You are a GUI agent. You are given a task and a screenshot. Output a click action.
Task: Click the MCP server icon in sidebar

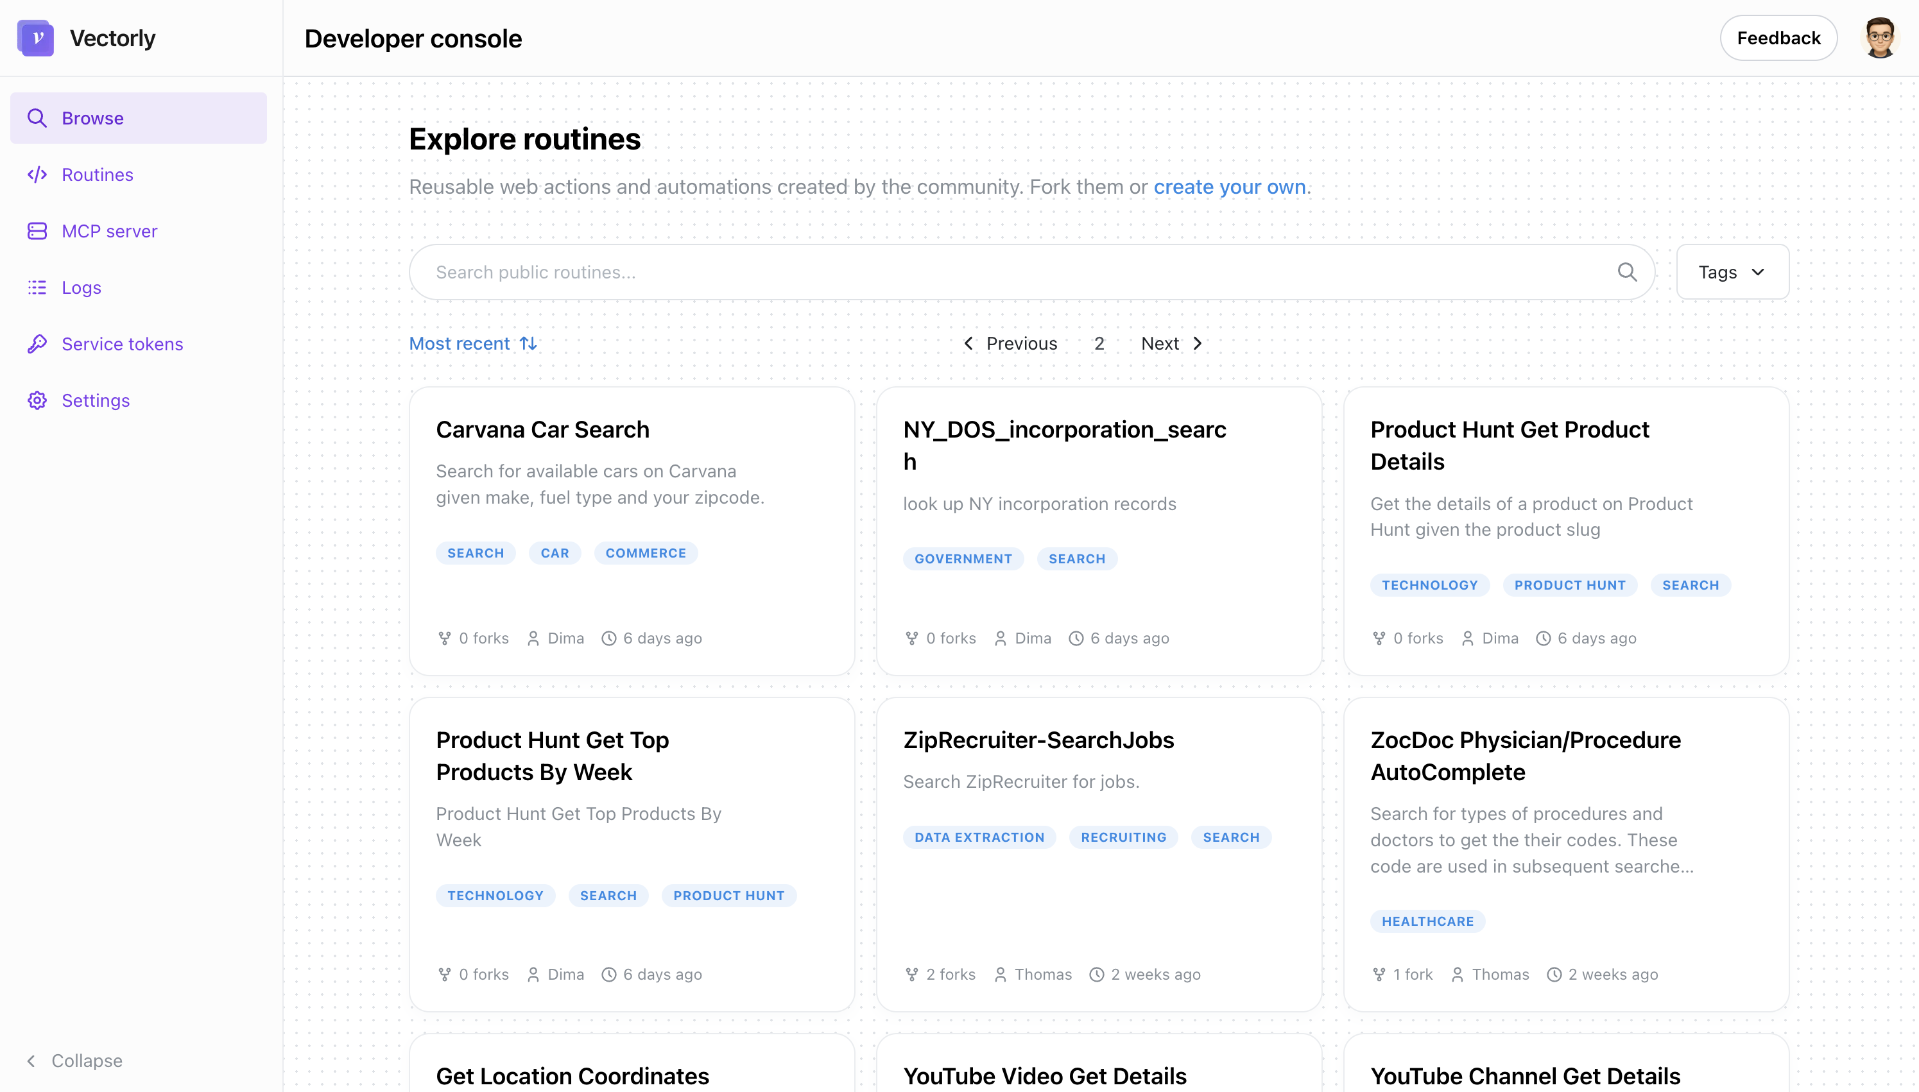[37, 231]
